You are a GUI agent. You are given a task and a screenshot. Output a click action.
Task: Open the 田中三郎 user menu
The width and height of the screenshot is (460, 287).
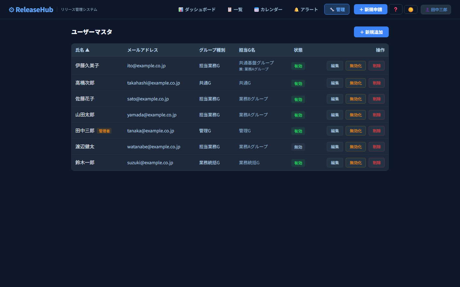(436, 10)
